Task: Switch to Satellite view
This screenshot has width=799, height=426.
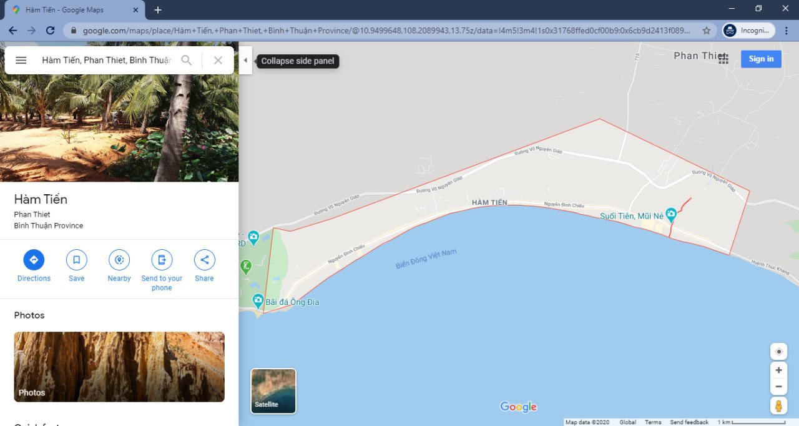Action: [x=273, y=391]
